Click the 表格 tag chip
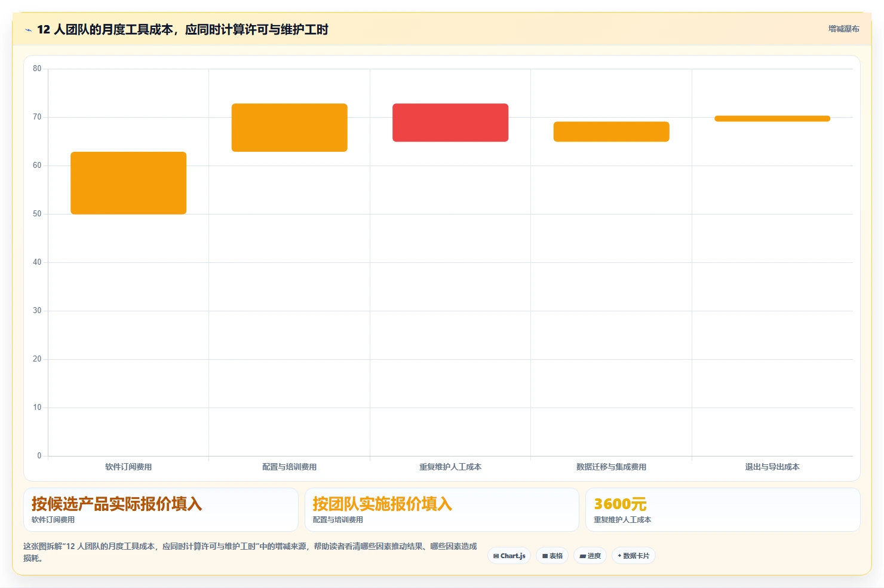This screenshot has width=884, height=588. (x=552, y=556)
